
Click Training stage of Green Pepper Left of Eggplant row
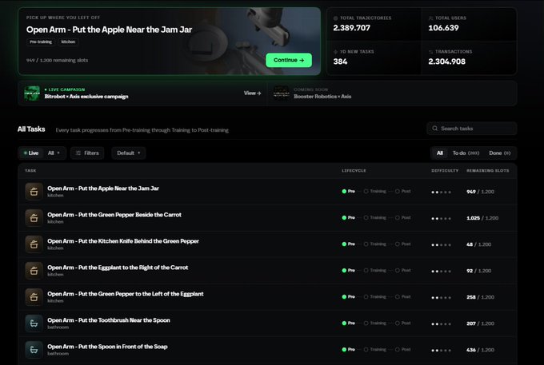pyautogui.click(x=374, y=296)
